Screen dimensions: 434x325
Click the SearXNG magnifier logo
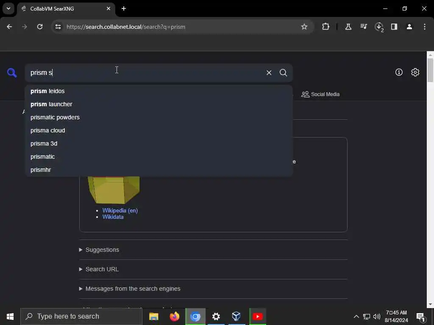(x=12, y=73)
